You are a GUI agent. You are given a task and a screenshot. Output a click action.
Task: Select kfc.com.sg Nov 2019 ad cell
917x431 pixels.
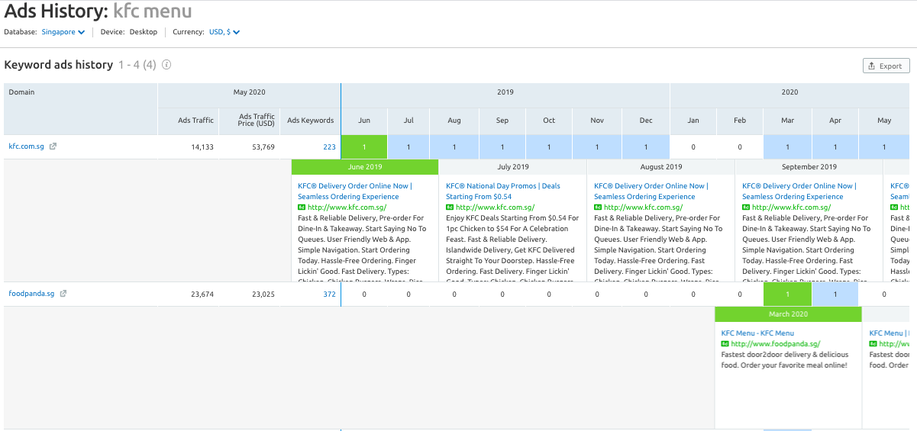597,147
